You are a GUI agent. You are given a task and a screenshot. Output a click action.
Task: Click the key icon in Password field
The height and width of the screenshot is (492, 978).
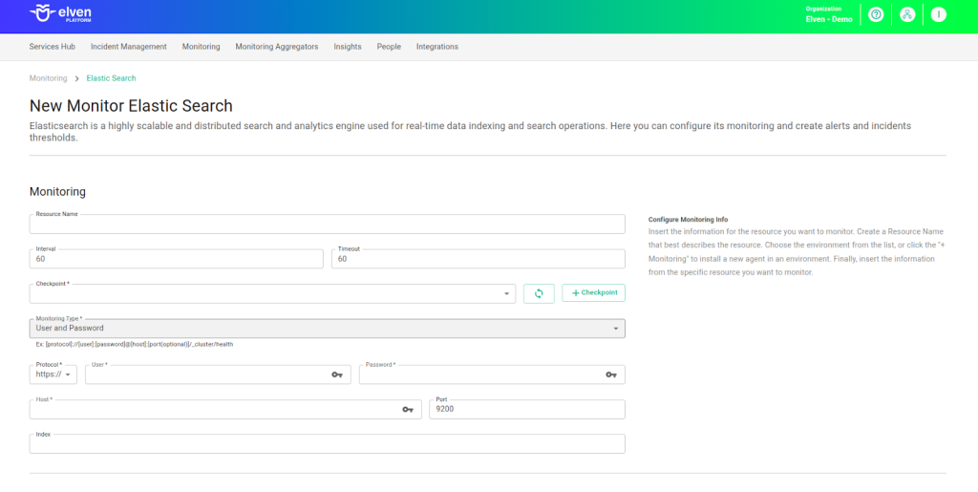pyautogui.click(x=611, y=374)
